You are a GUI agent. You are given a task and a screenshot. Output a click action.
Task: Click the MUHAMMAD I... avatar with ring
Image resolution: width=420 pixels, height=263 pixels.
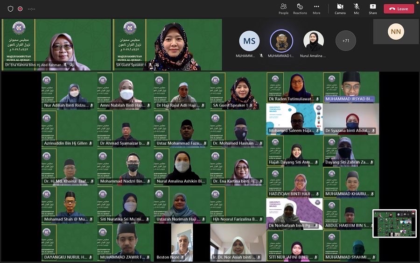281,41
